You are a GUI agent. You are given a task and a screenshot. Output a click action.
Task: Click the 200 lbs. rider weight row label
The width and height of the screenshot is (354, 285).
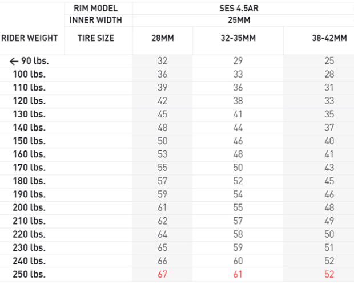(x=30, y=207)
